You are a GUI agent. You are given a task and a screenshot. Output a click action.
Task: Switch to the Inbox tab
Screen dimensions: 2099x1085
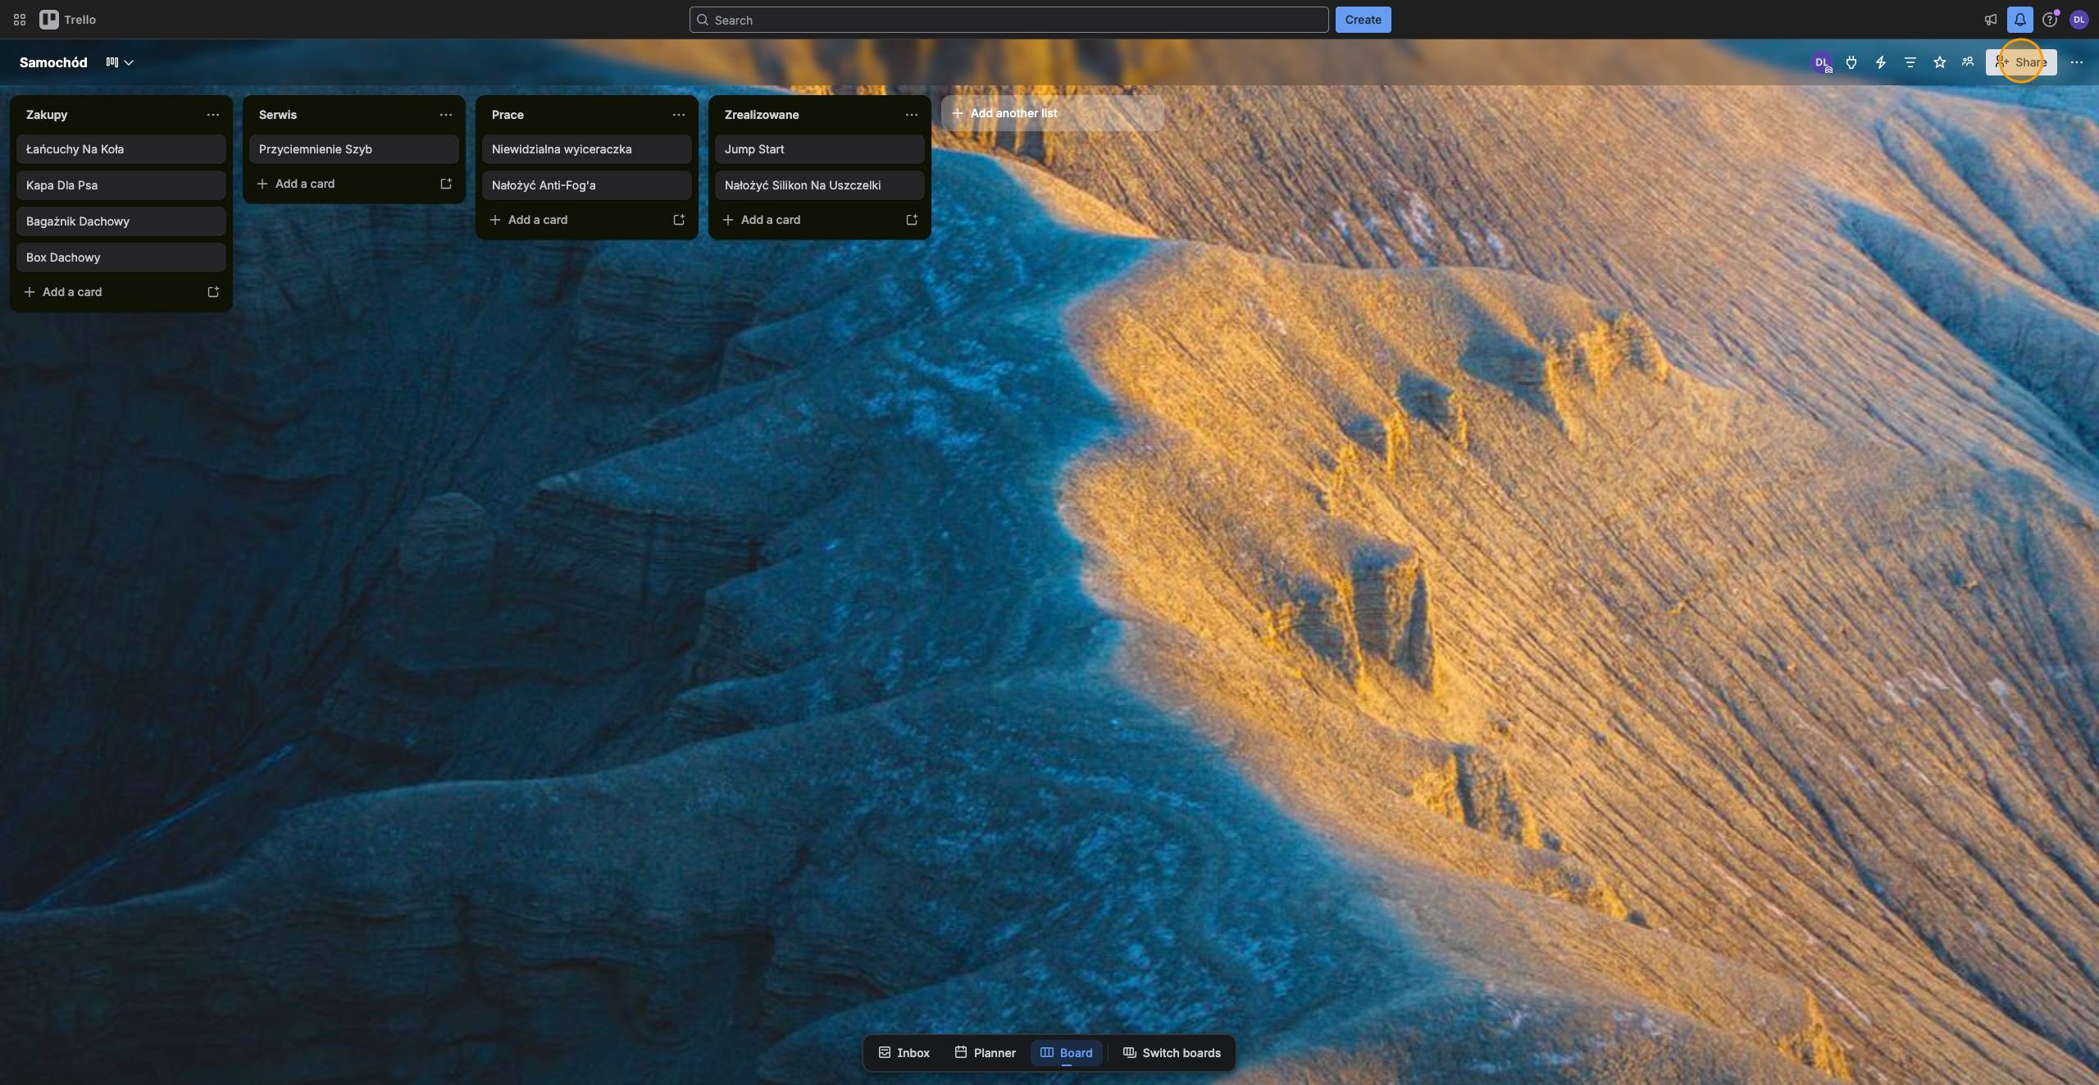[x=904, y=1053]
